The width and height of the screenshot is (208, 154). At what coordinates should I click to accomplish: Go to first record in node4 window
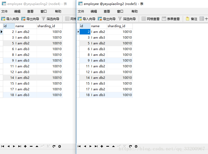tap(3, 146)
